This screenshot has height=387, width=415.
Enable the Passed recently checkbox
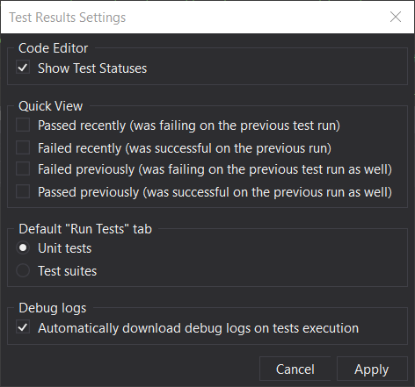pos(23,125)
